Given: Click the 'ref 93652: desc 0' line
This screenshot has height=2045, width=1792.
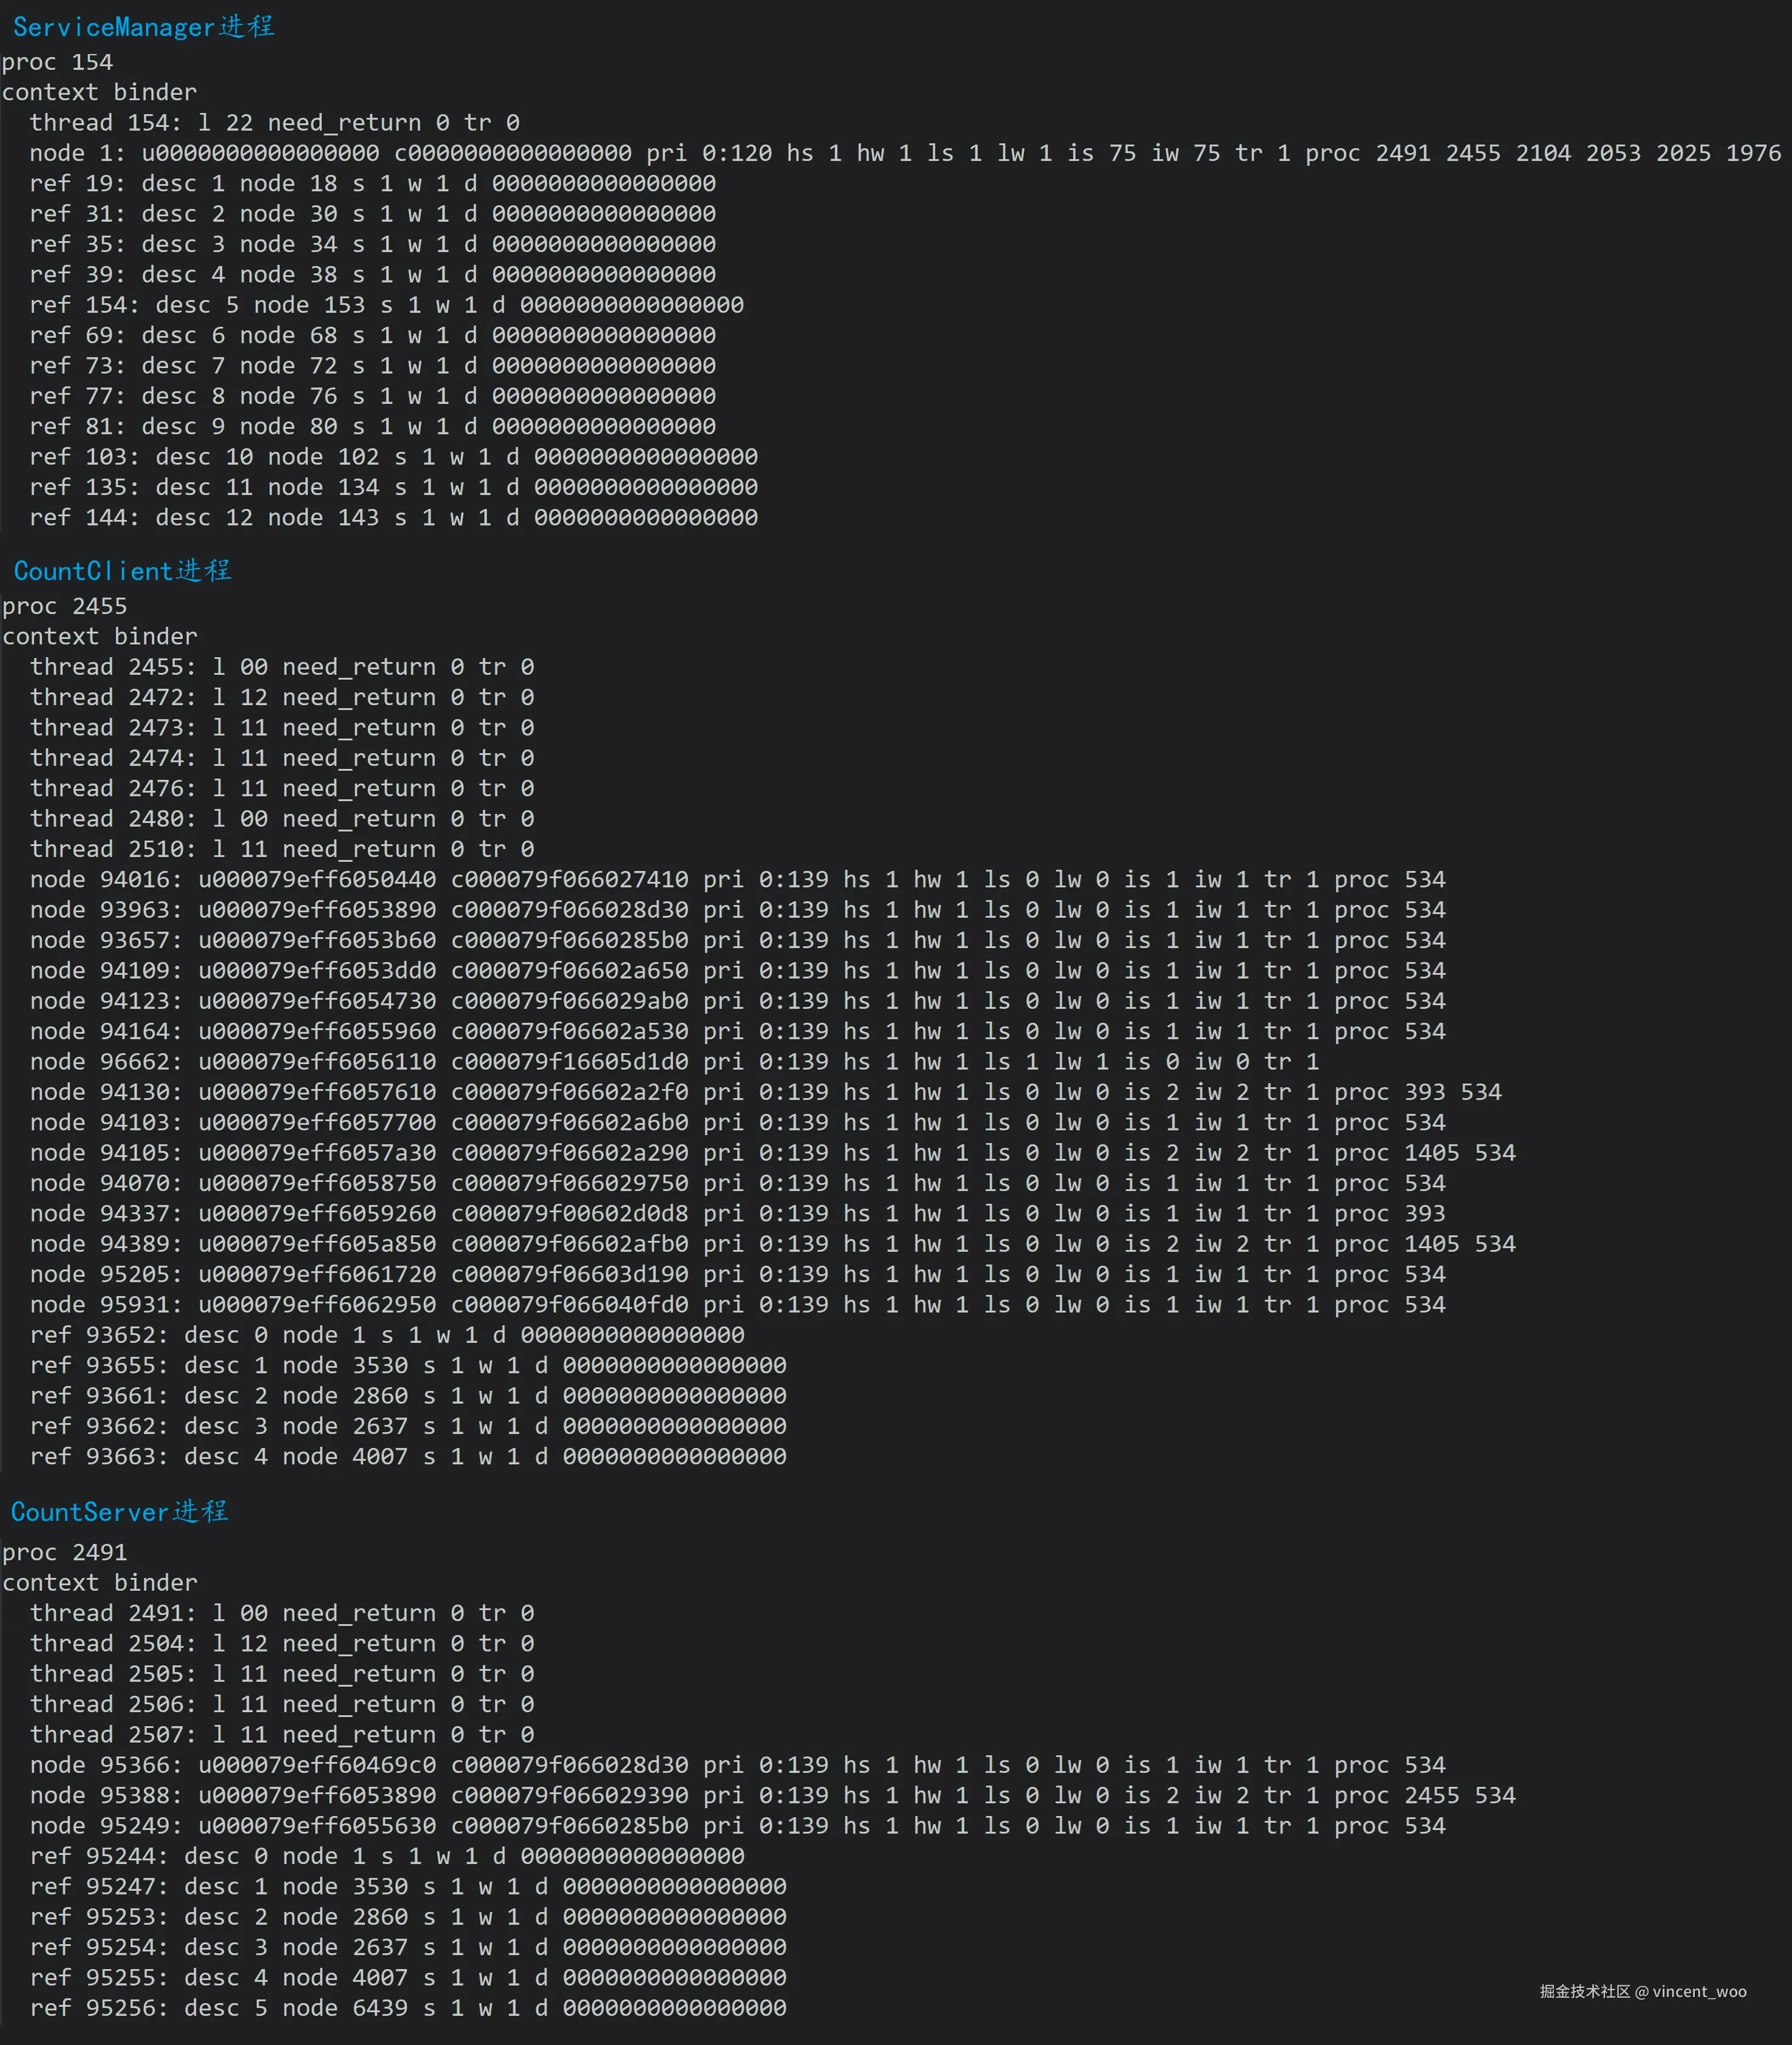Looking at the screenshot, I should pos(386,1335).
